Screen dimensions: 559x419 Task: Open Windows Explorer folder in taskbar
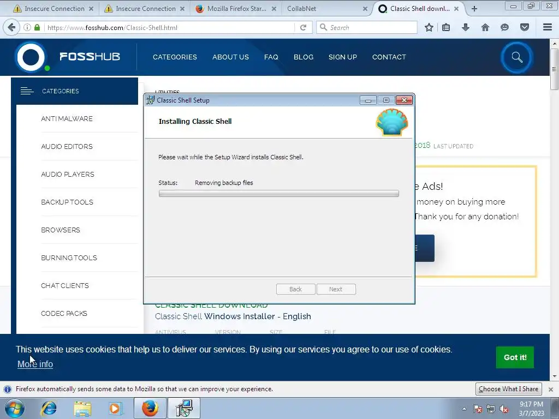(82, 408)
